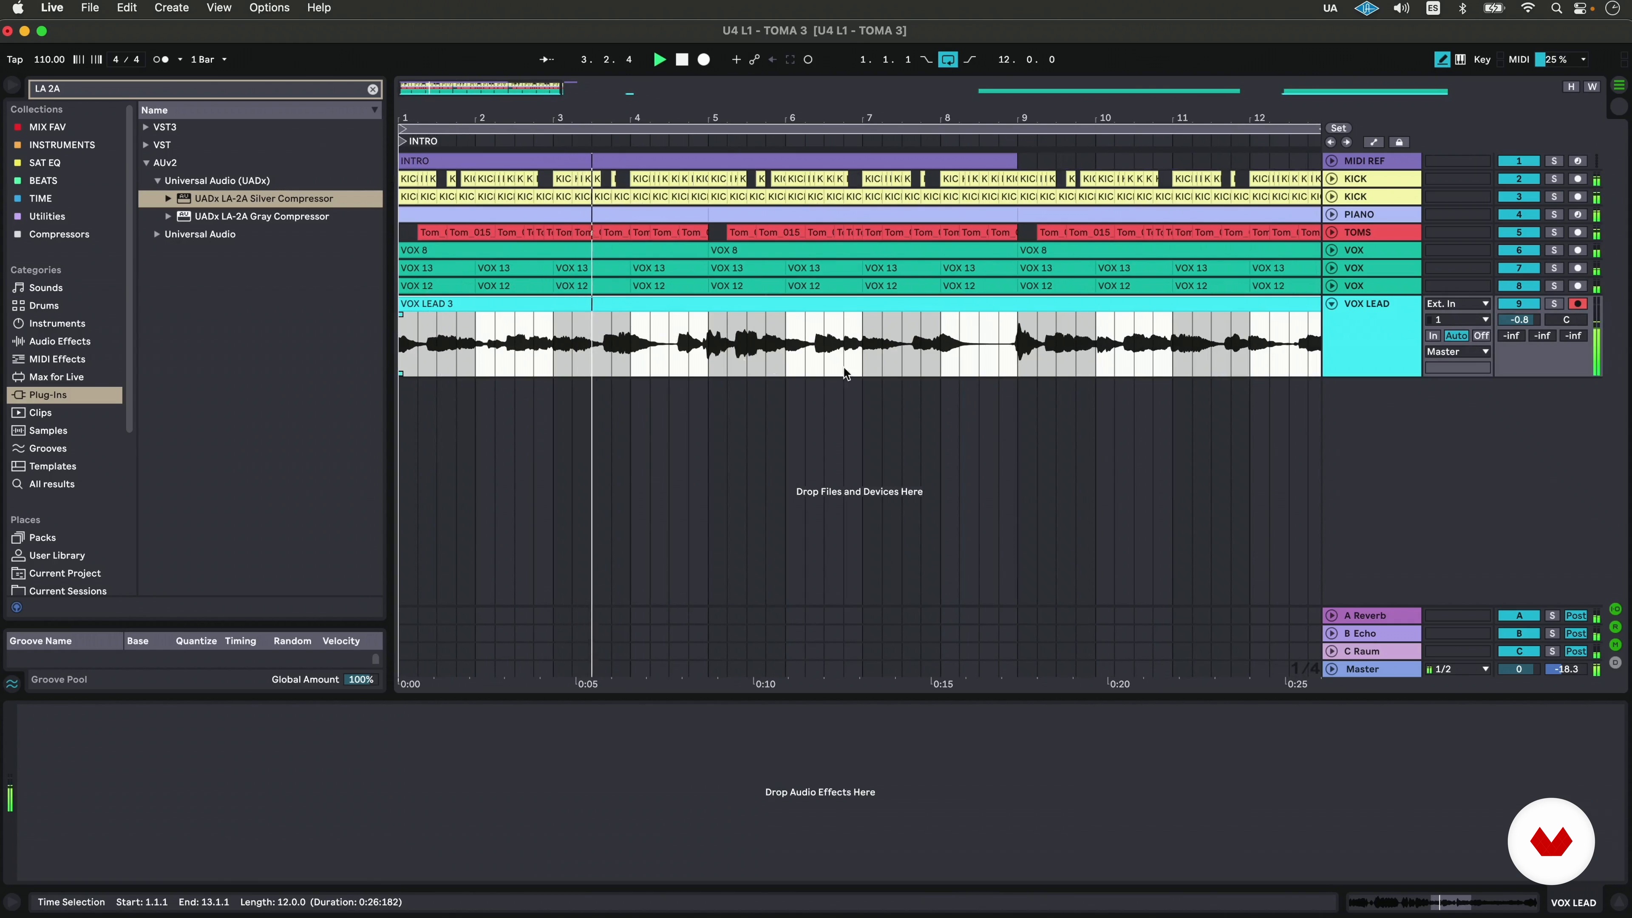Image resolution: width=1632 pixels, height=918 pixels.
Task: Open the Create menu
Action: (x=171, y=8)
